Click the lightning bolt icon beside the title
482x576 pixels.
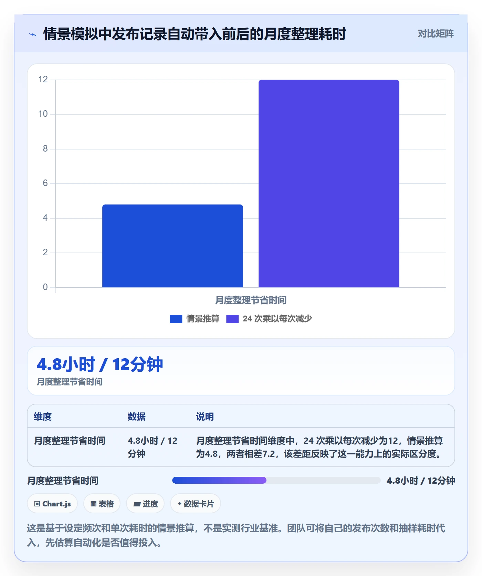tap(33, 34)
